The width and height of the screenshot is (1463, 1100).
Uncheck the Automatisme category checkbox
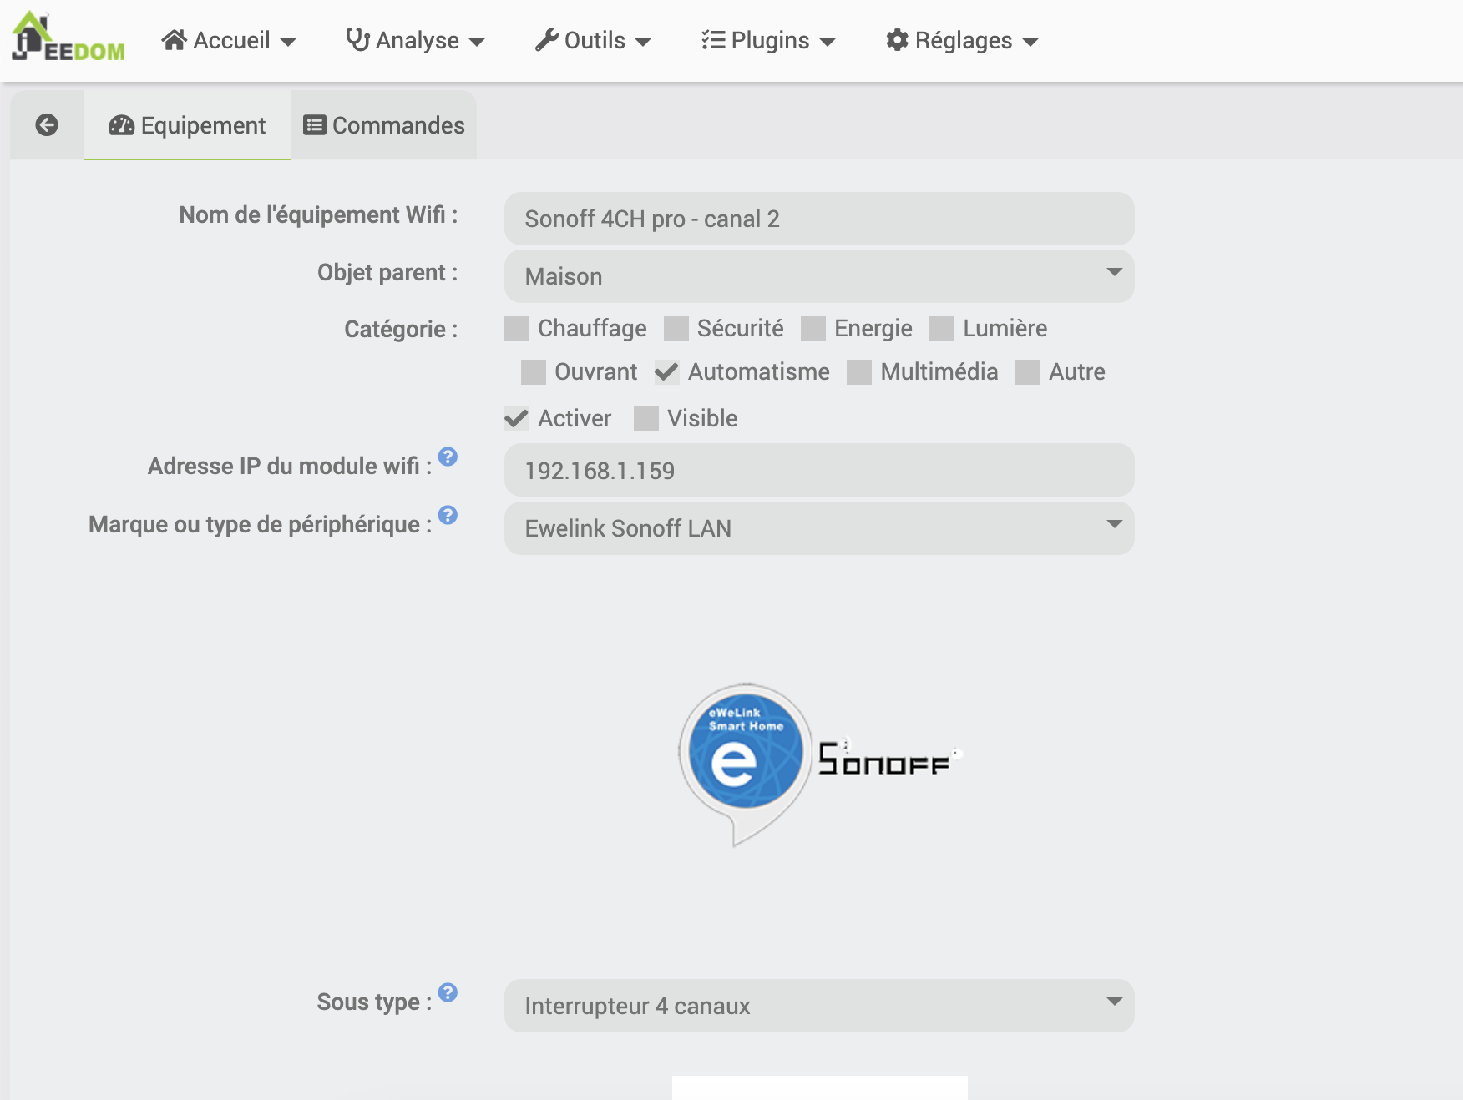(x=666, y=372)
